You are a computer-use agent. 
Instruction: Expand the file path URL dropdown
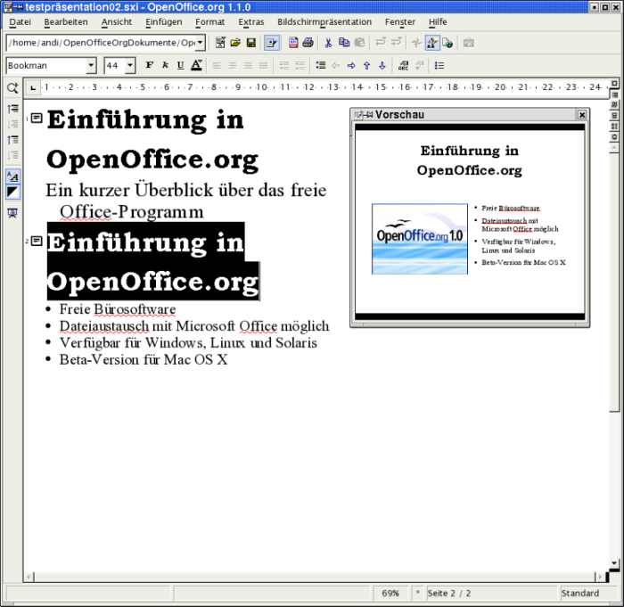coord(200,43)
